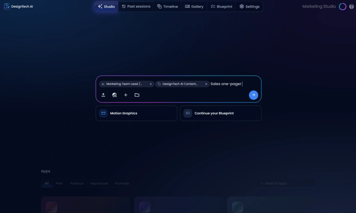Open the Settings tab
The width and height of the screenshot is (356, 213).
(x=249, y=6)
